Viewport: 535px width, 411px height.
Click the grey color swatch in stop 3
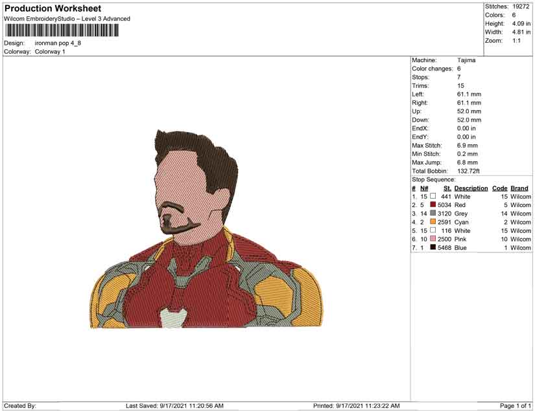click(x=433, y=213)
